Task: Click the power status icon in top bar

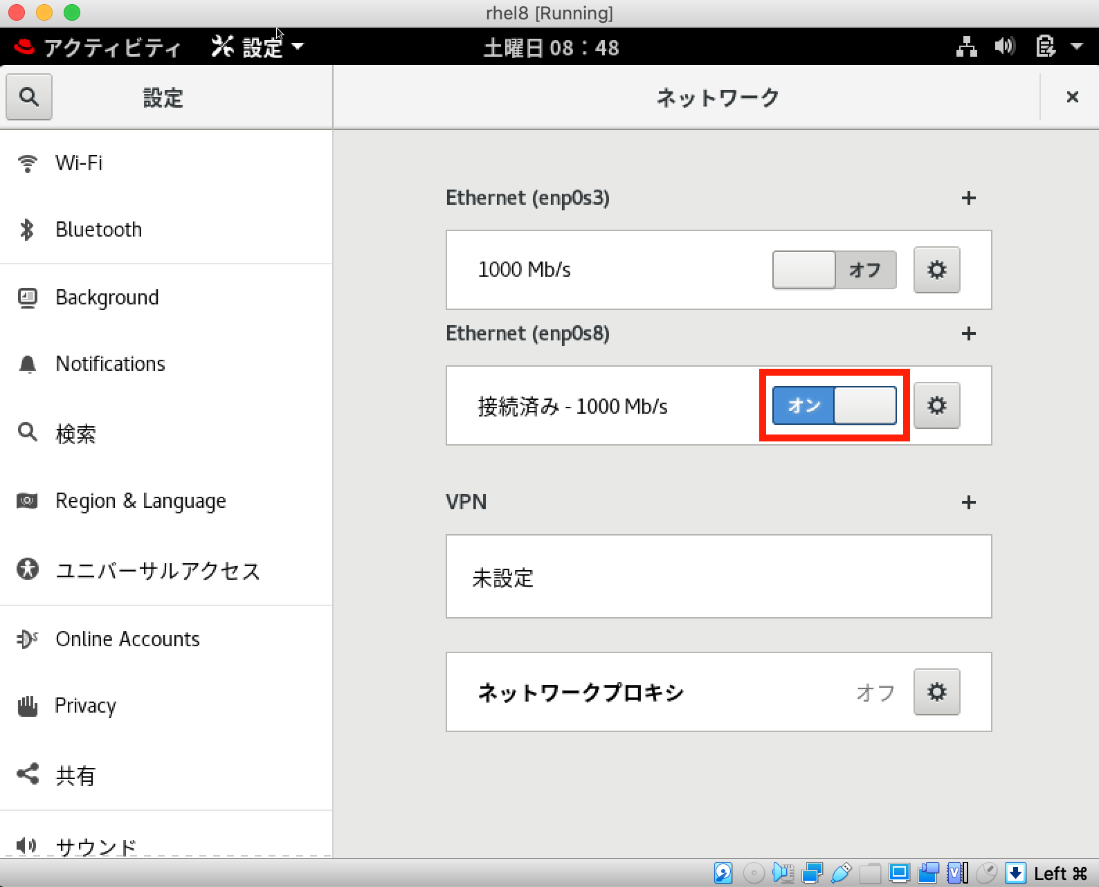Action: coord(1046,47)
